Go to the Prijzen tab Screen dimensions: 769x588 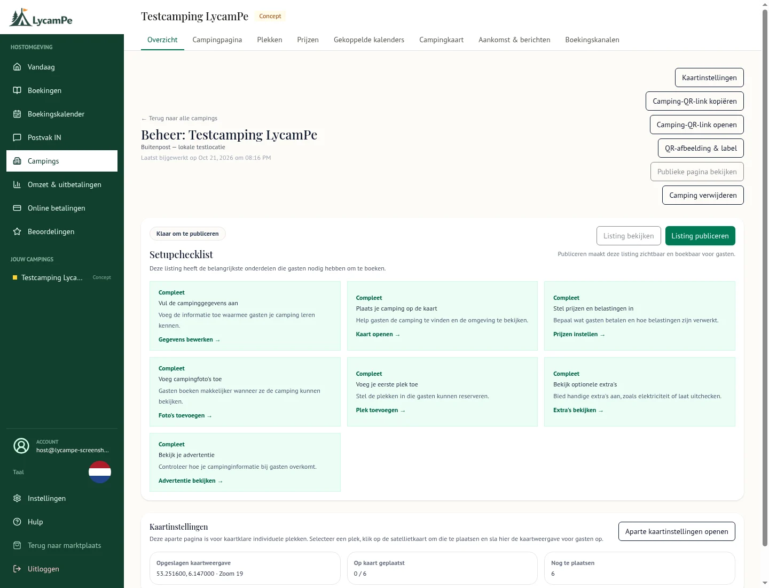pyautogui.click(x=308, y=40)
